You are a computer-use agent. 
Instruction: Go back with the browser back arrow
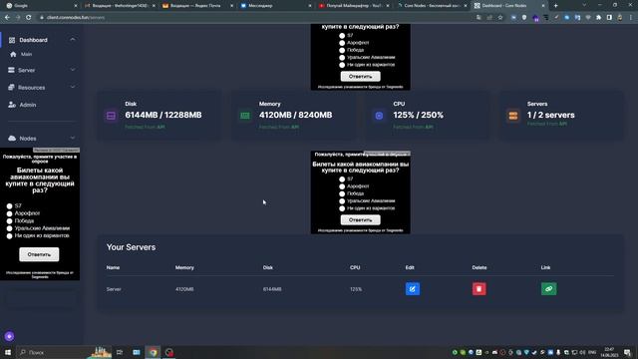[7, 18]
